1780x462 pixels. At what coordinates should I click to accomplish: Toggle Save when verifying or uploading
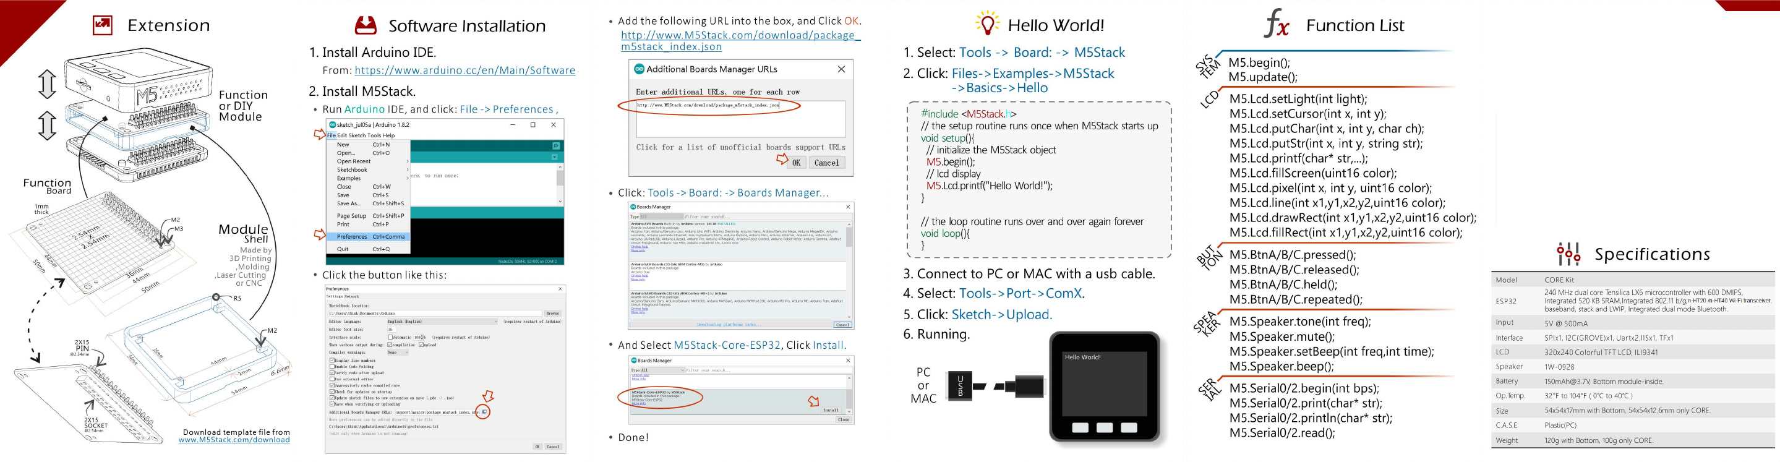point(332,404)
